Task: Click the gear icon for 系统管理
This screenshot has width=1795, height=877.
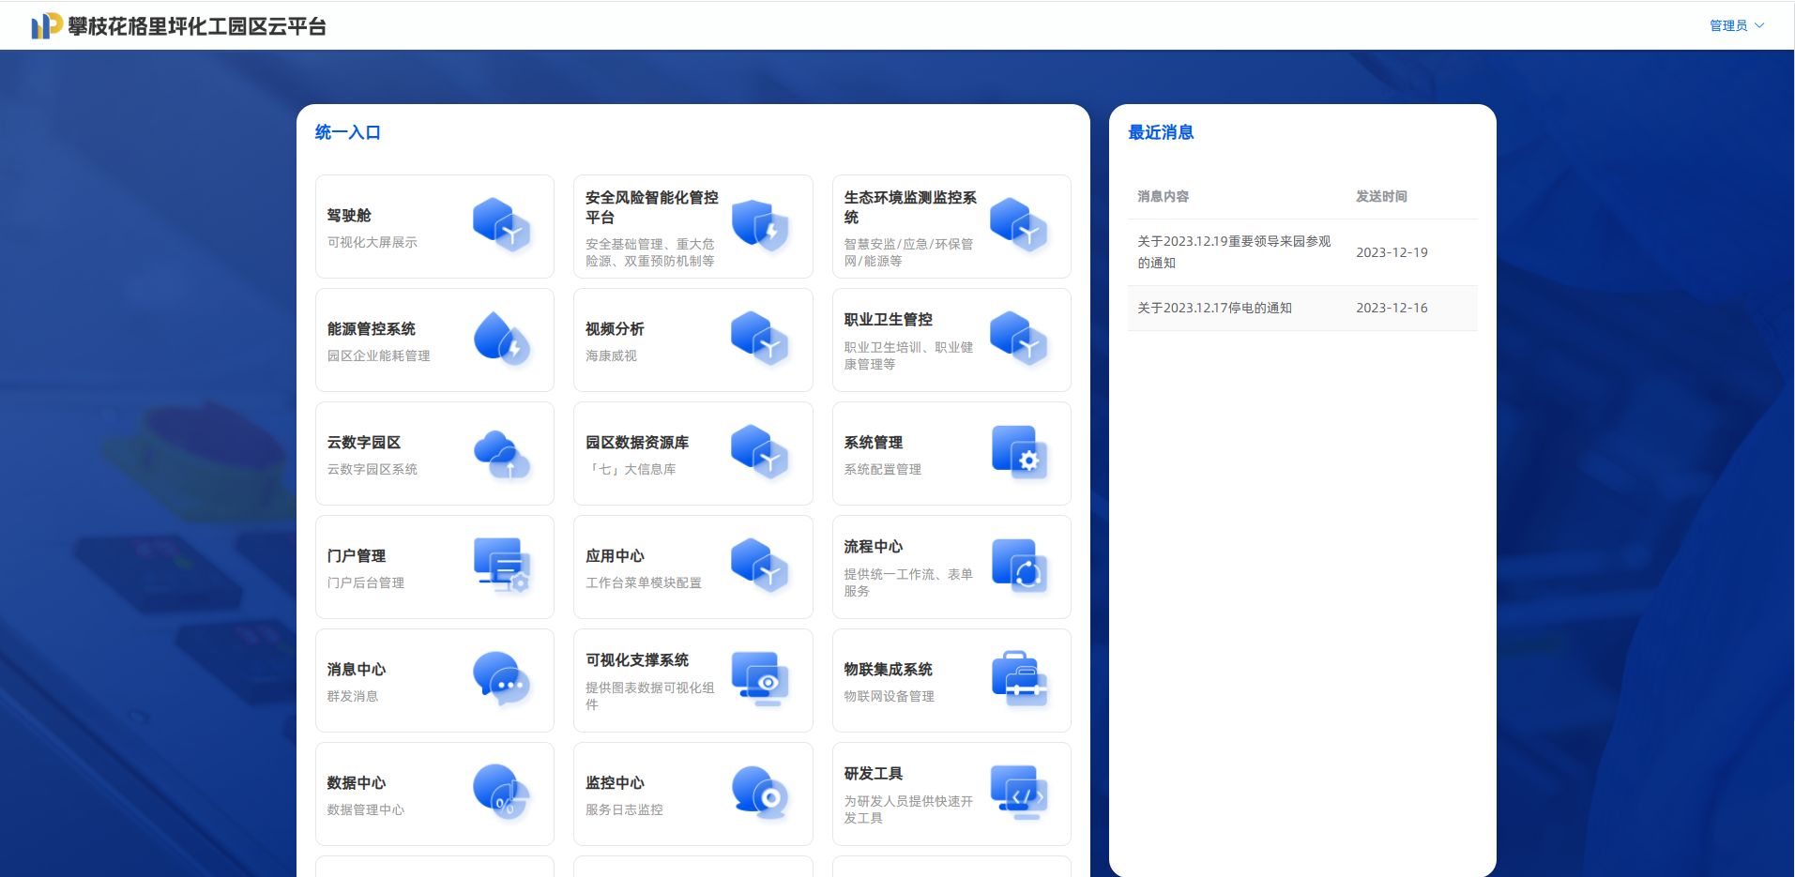Action: pyautogui.click(x=1019, y=454)
